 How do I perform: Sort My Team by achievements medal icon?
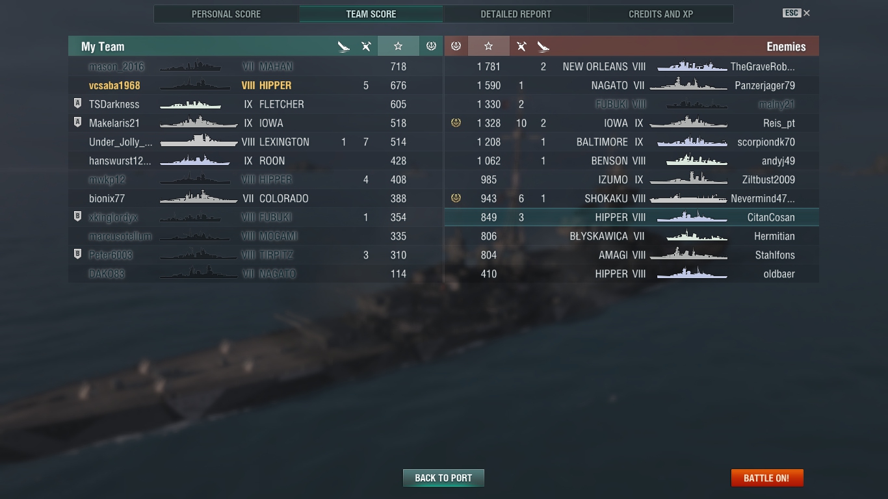pyautogui.click(x=430, y=46)
